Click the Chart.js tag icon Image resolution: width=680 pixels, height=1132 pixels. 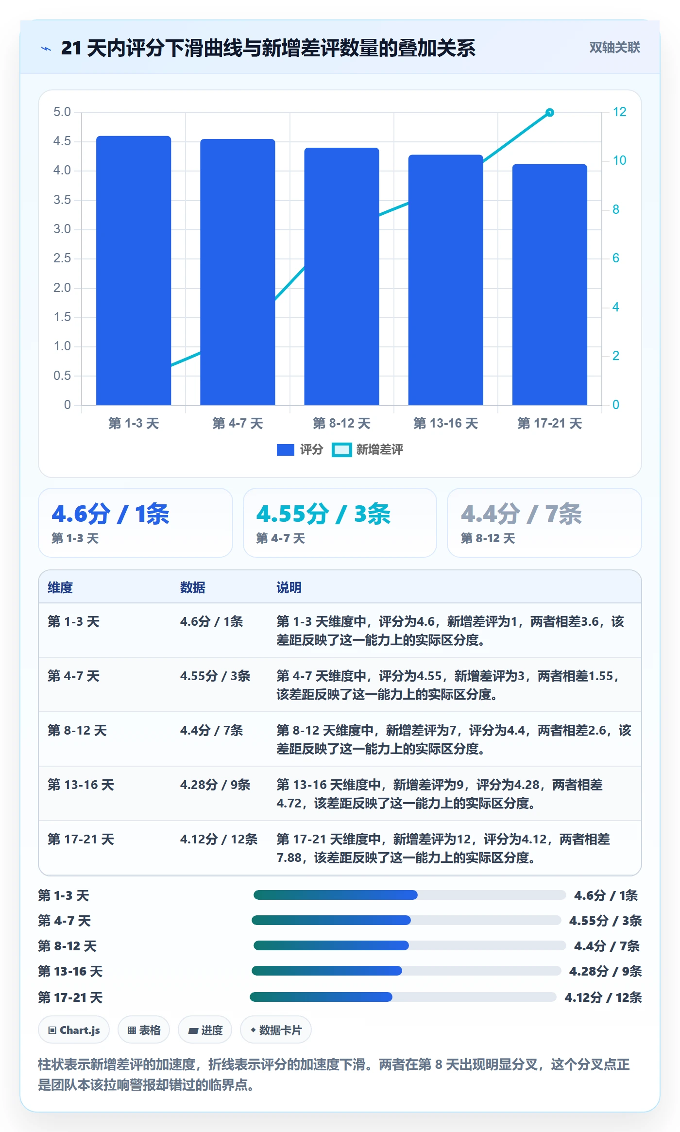[x=52, y=1030]
